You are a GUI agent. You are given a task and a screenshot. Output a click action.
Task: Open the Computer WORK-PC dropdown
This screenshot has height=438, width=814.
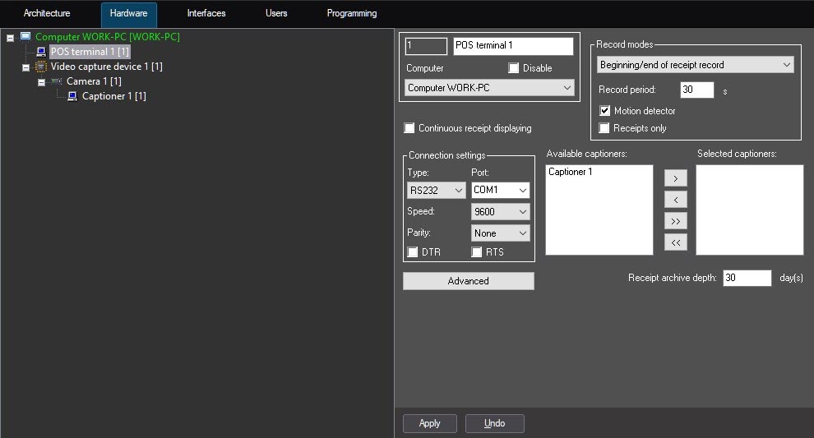tap(489, 88)
